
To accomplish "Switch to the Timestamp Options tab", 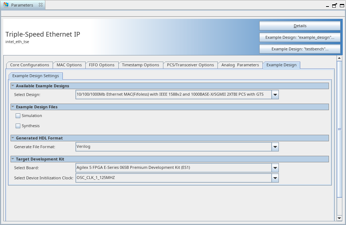I will [x=141, y=65].
